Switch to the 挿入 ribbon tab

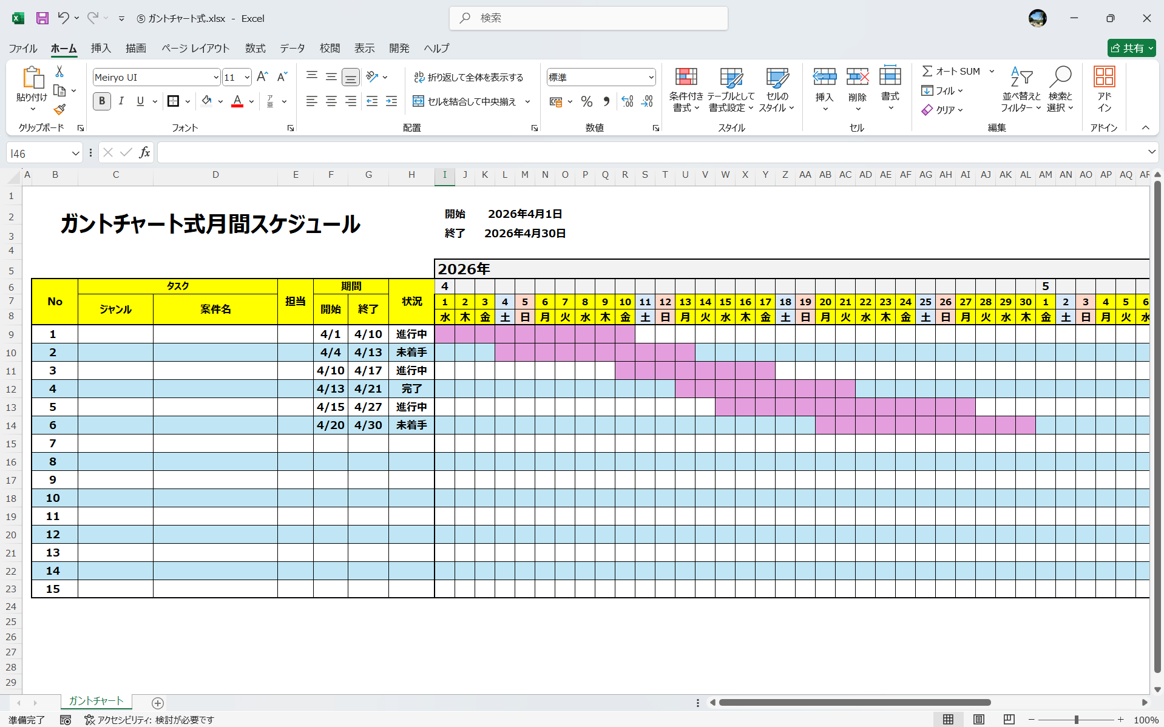[101, 49]
